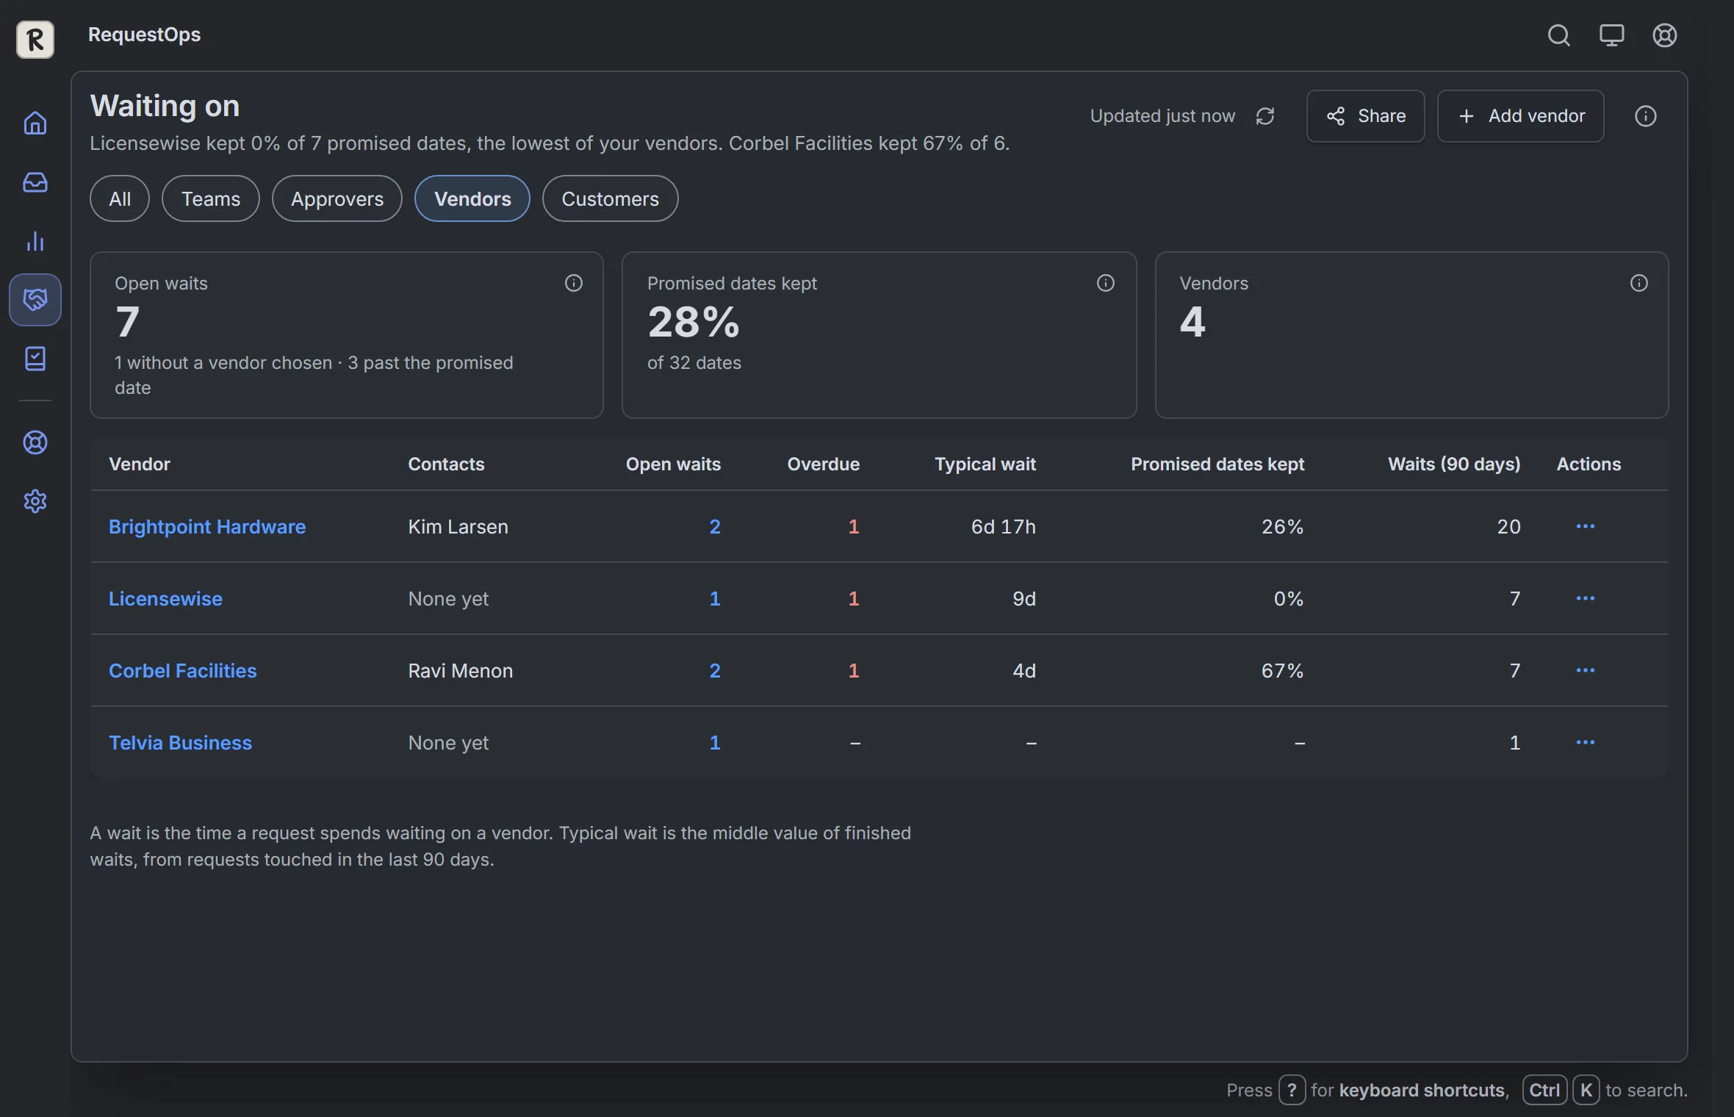Show info for the Open waits card
1734x1117 pixels.
tap(573, 283)
